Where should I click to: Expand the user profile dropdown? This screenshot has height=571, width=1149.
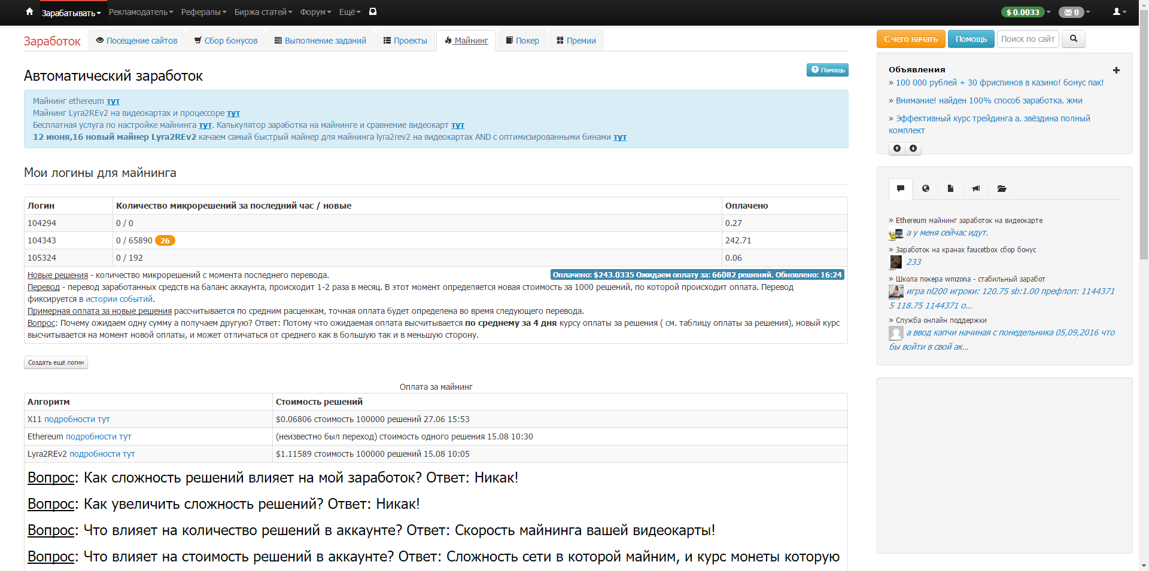pos(1119,11)
